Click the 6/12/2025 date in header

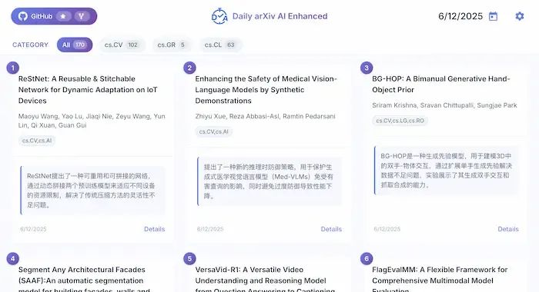460,16
